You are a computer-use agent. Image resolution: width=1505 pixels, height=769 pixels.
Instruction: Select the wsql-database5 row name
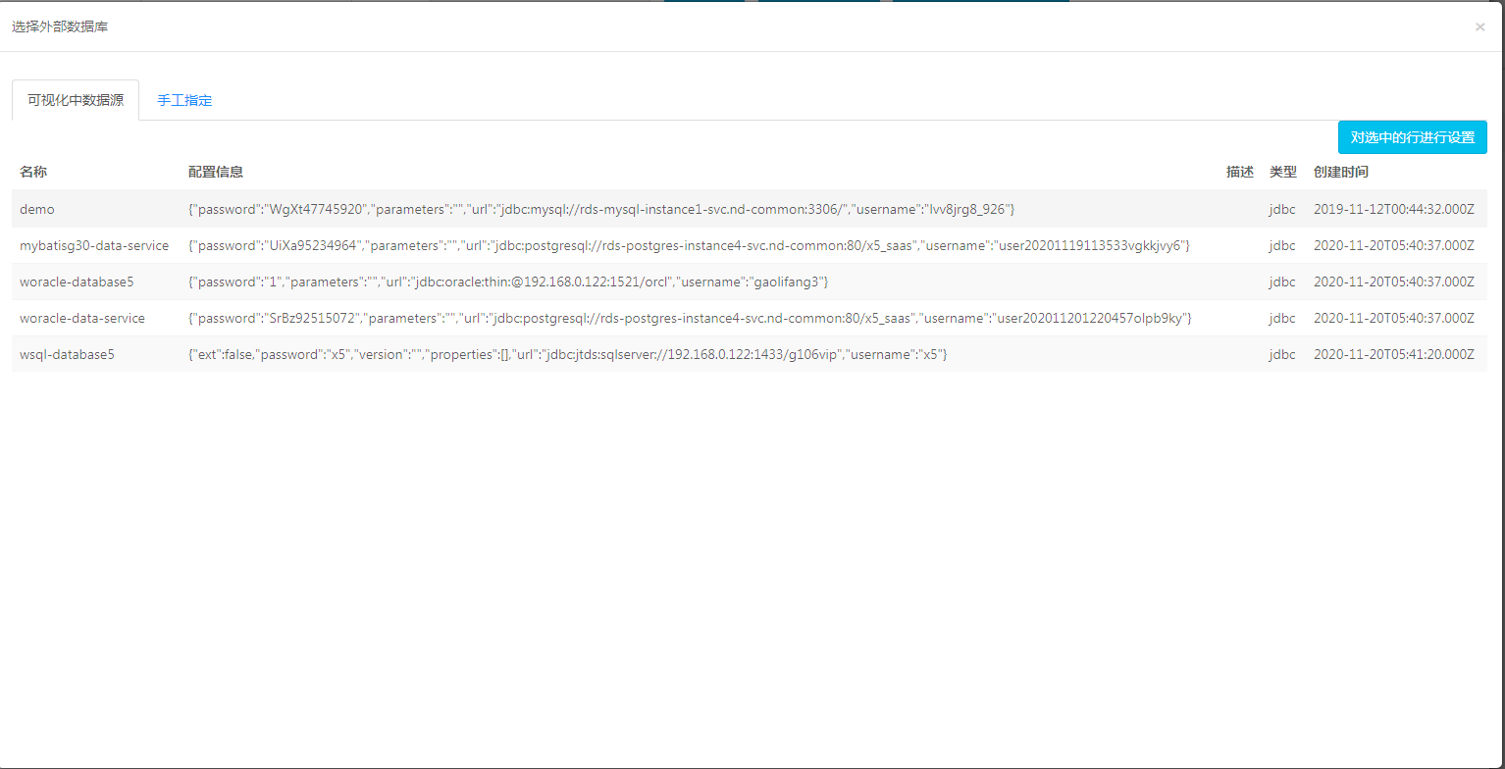tap(67, 354)
